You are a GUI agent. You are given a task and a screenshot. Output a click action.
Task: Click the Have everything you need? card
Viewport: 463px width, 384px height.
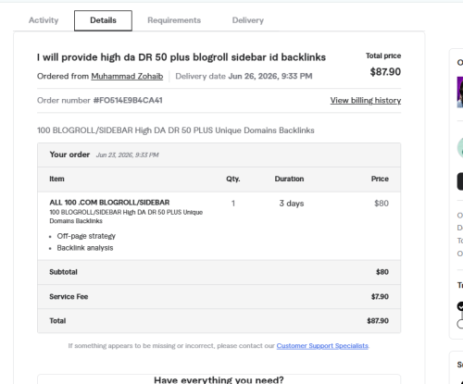coord(219,379)
